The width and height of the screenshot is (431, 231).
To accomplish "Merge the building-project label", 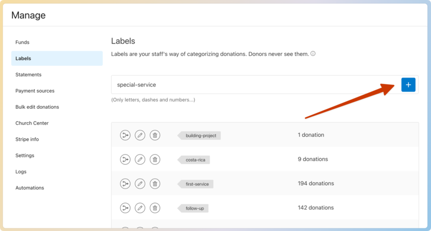I will (x=125, y=136).
